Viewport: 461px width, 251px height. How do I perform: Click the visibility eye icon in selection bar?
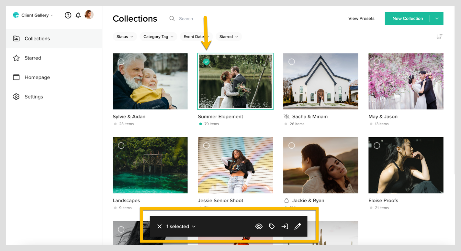click(x=259, y=226)
